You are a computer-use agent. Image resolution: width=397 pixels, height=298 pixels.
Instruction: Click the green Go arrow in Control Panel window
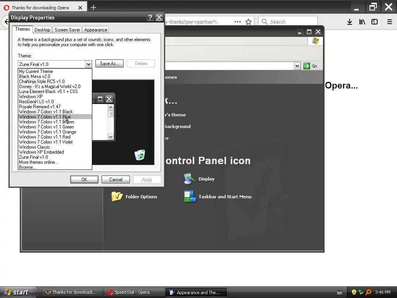(x=307, y=66)
